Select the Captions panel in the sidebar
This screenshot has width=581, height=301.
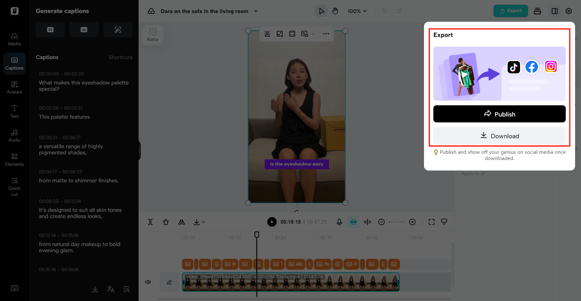tap(14, 63)
